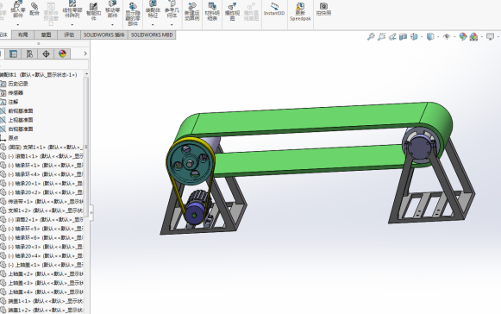Open the PropertyManager tab icon in left panel
Screen dimensions: 501x314
[13, 53]
